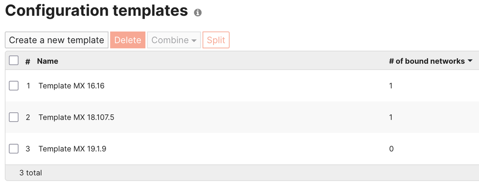The image size is (479, 185).
Task: Sort by # of bound networks header
Action: point(427,61)
